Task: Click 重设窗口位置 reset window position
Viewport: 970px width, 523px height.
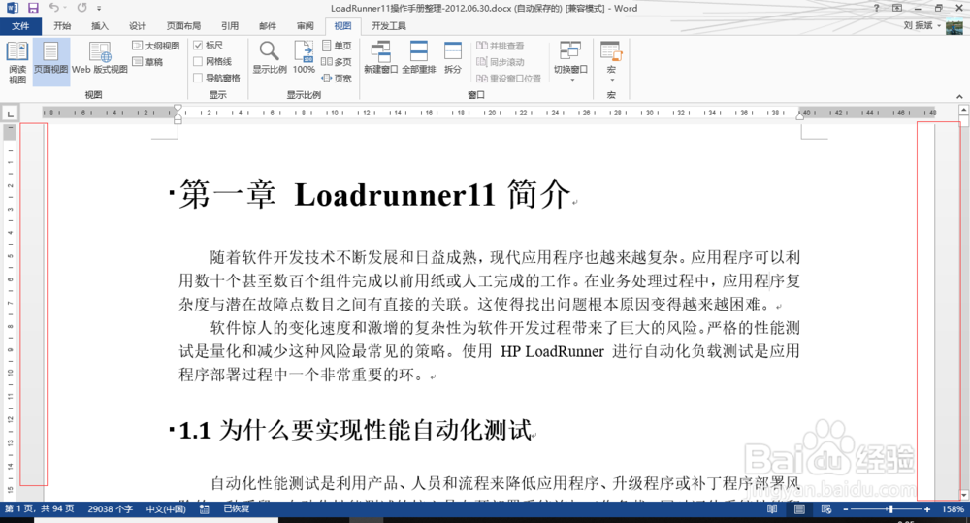Action: (x=508, y=79)
